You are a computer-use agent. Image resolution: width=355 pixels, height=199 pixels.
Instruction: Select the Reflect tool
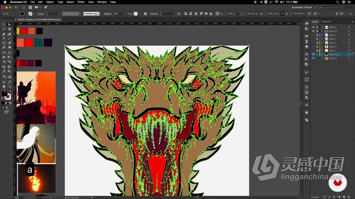[x=4, y=52]
